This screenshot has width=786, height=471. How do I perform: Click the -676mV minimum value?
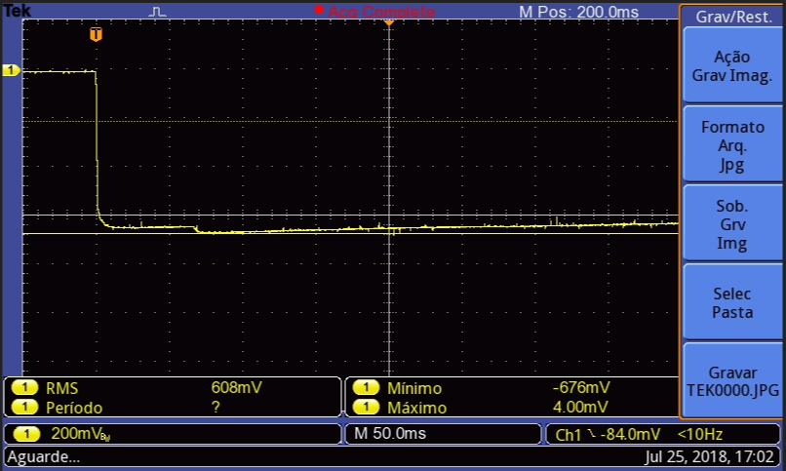(581, 387)
